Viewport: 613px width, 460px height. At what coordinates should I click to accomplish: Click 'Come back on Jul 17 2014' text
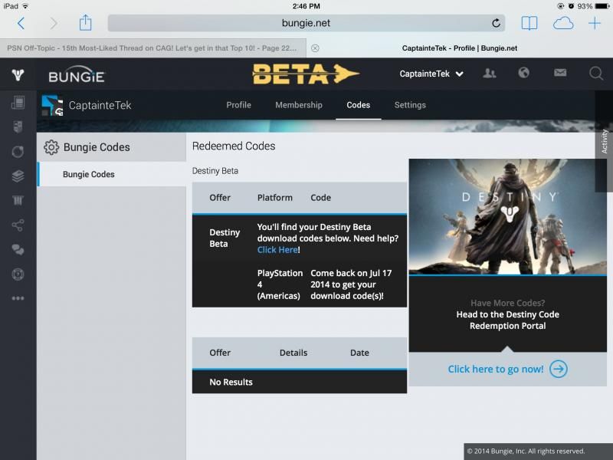pos(351,284)
